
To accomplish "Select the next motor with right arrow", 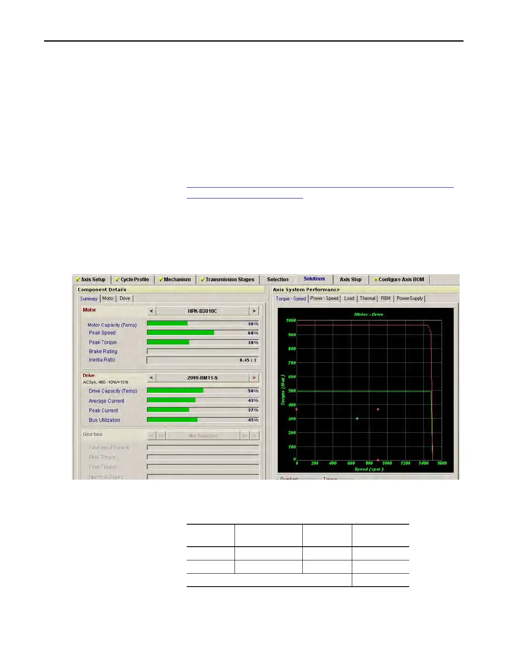I will [254, 311].
